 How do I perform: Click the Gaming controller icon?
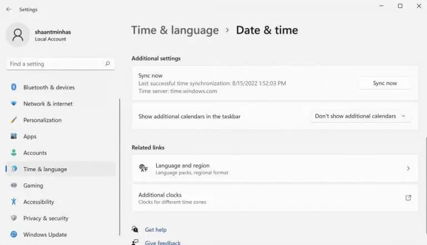(13, 186)
